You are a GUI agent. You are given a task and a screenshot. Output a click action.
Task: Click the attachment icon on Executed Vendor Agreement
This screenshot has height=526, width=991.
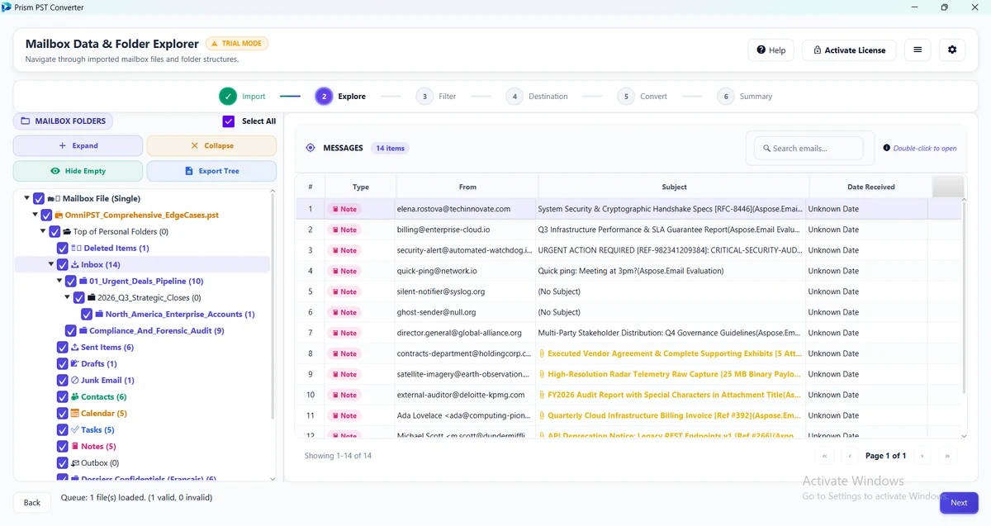542,353
